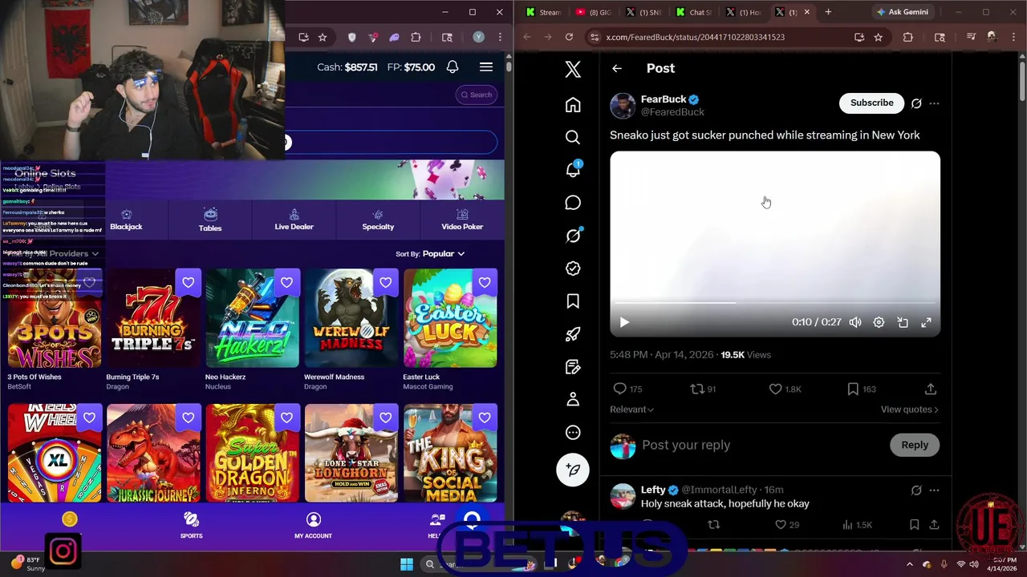This screenshot has width=1027, height=577.
Task: Open View quotes link
Action: point(909,410)
